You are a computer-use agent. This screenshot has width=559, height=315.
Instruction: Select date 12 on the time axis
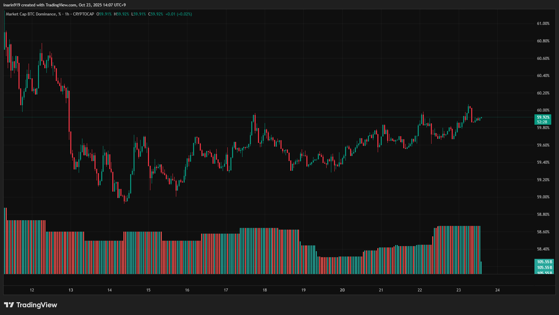click(32, 290)
